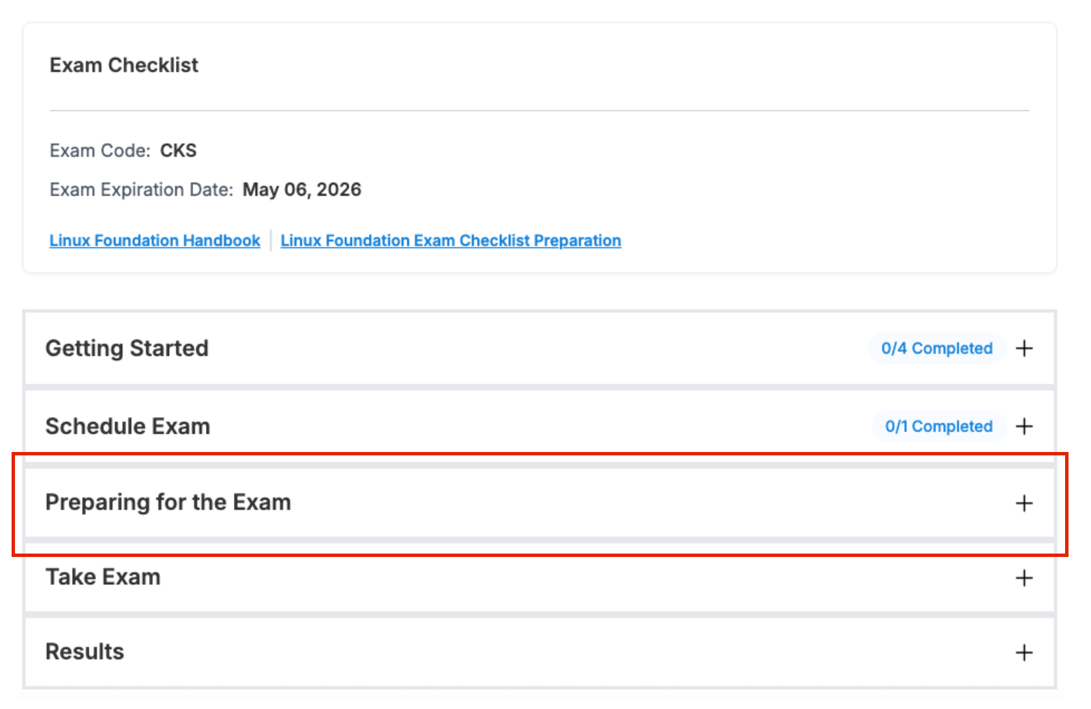Image resolution: width=1091 pixels, height=709 pixels.
Task: Click the May 06, 2026 expiration date
Action: pyautogui.click(x=302, y=190)
